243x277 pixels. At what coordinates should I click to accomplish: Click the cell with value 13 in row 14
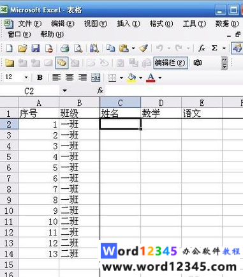[x=39, y=254]
